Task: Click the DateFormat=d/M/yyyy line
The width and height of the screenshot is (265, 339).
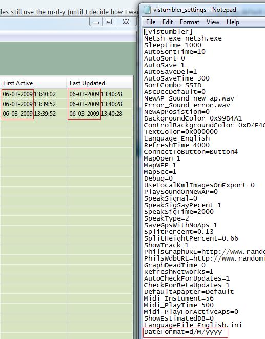Action: tap(183, 332)
